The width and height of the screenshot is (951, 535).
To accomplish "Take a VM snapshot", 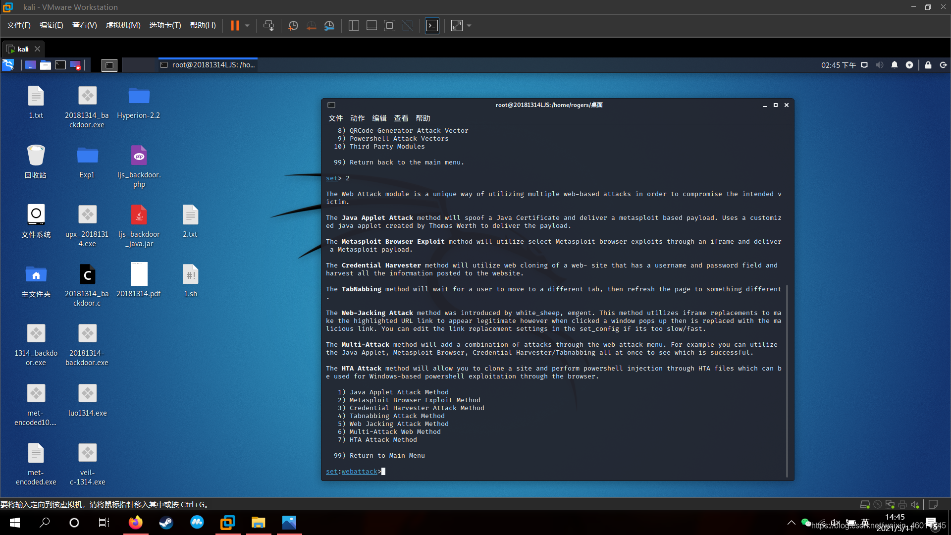I will pyautogui.click(x=293, y=26).
